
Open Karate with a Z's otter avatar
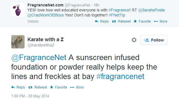point(18,42)
